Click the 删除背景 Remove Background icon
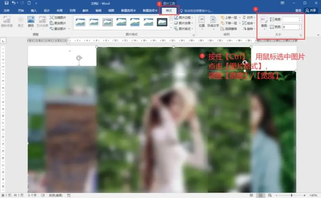Image resolution: width=321 pixels, height=198 pixels. point(6,22)
